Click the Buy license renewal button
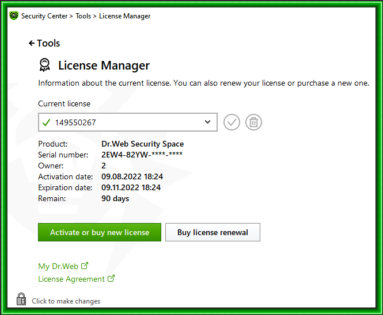Image resolution: width=383 pixels, height=315 pixels. click(x=213, y=232)
